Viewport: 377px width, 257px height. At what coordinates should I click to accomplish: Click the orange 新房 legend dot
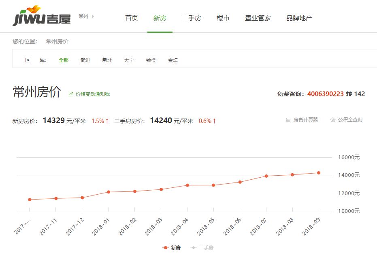tap(166, 248)
